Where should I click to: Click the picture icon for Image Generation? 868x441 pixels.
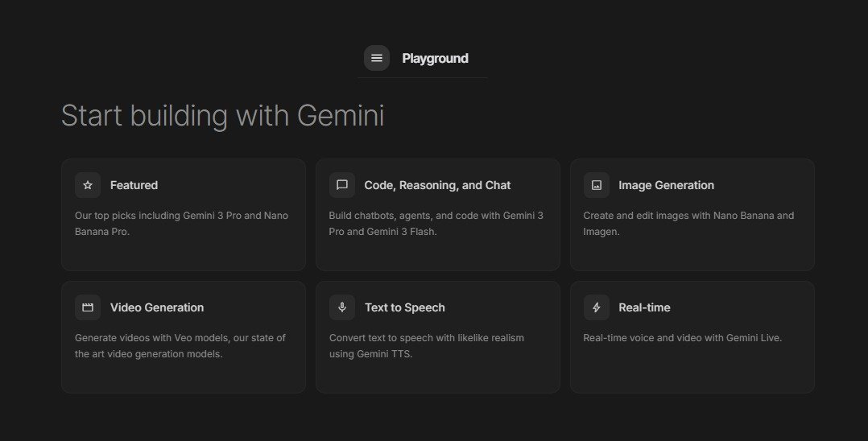(597, 185)
